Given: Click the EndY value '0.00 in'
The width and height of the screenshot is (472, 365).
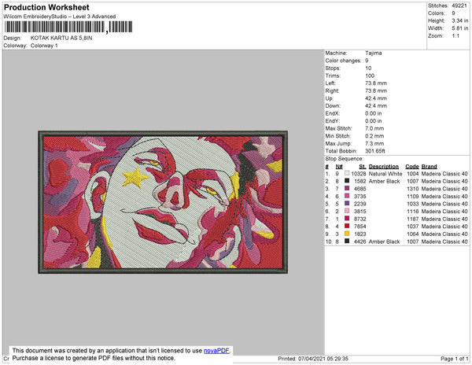Looking at the screenshot, I should pos(373,121).
